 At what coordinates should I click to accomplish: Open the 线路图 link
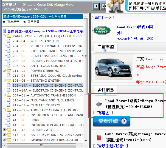pyautogui.click(x=103, y=113)
